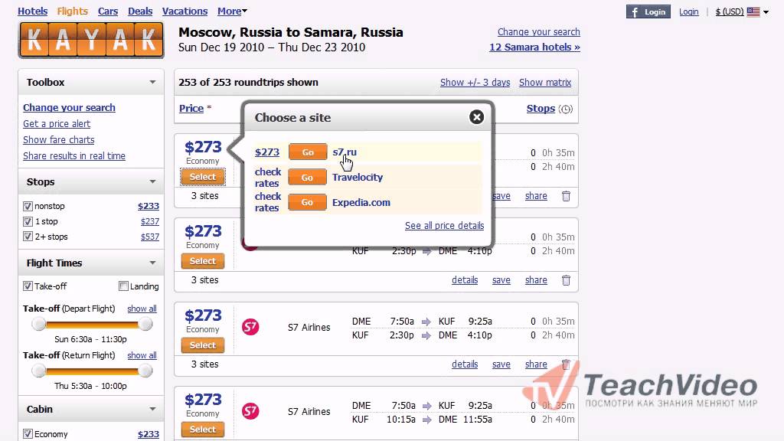Screen dimensions: 784x441
Task: Click the KAYAK logo
Action: [91, 40]
